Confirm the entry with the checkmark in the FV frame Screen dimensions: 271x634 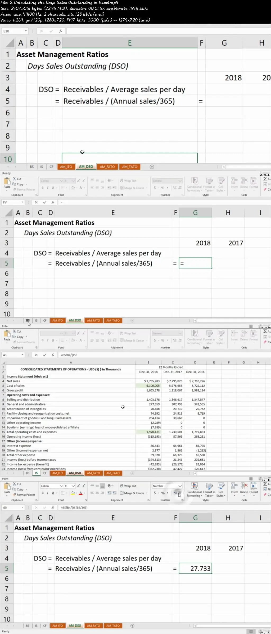tap(44, 202)
